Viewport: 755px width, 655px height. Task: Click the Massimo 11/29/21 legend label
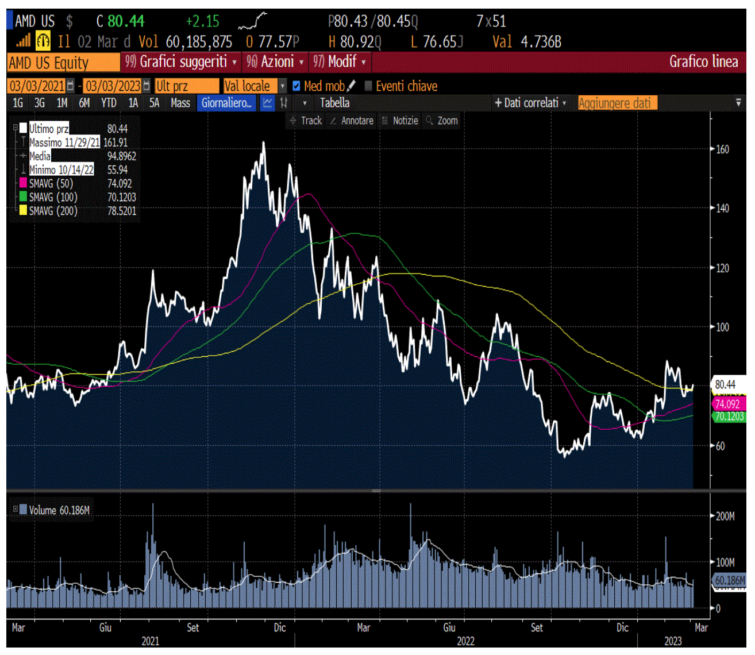pyautogui.click(x=64, y=142)
